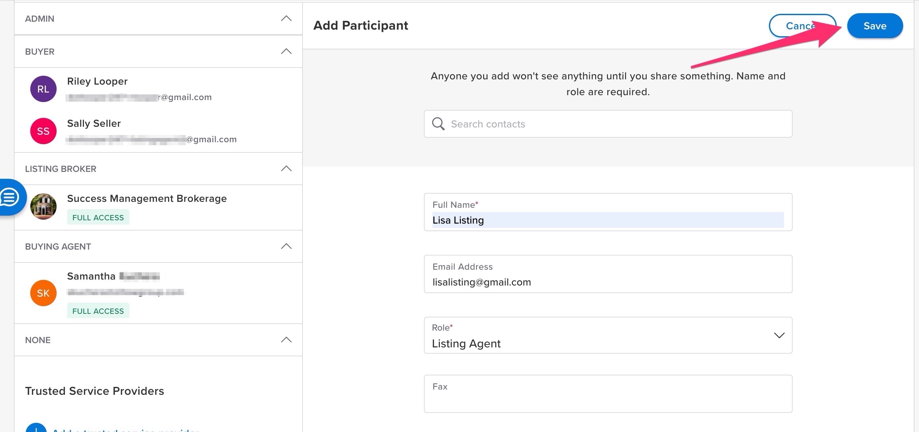The image size is (919, 432).
Task: Add a trusted service provider plus icon
Action: [36, 428]
